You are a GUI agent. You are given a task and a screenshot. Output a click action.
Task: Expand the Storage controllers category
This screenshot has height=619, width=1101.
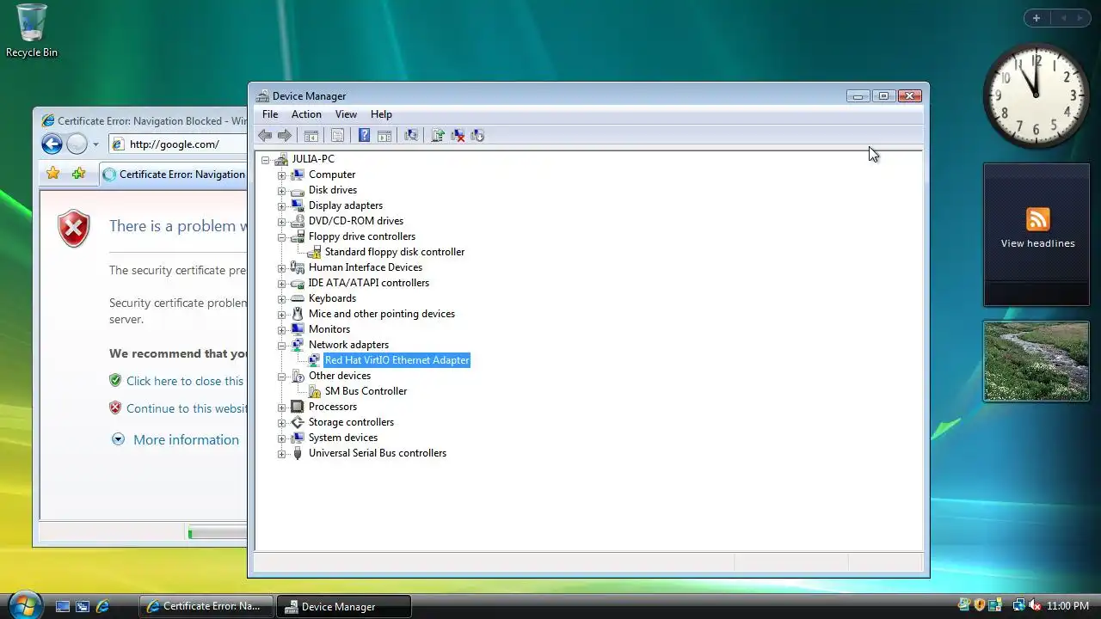[281, 422]
